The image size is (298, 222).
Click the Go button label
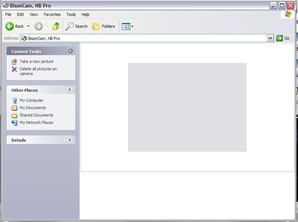(x=287, y=38)
